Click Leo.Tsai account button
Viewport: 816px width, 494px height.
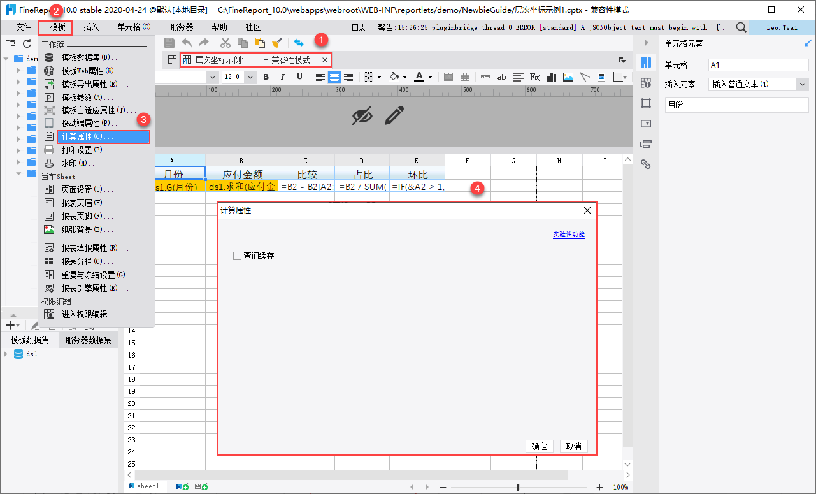(782, 27)
